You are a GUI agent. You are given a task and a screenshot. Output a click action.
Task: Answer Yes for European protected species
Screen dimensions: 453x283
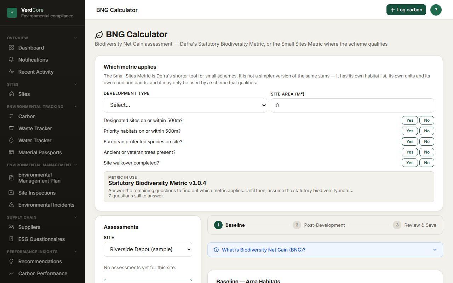coord(410,141)
